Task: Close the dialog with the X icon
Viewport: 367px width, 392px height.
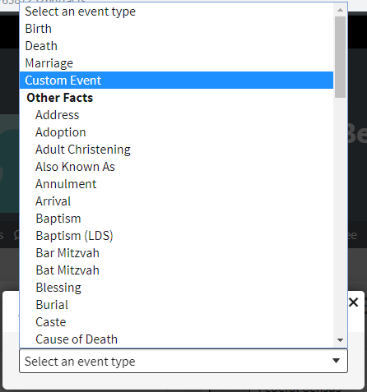Action: click(x=354, y=302)
